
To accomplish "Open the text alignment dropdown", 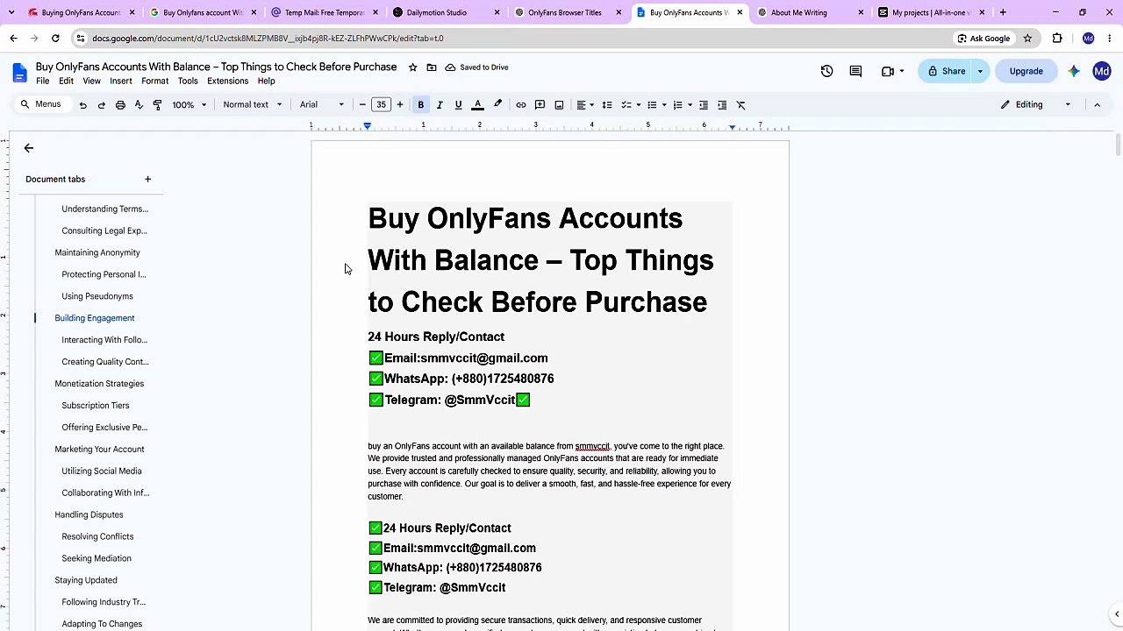I will (x=585, y=105).
